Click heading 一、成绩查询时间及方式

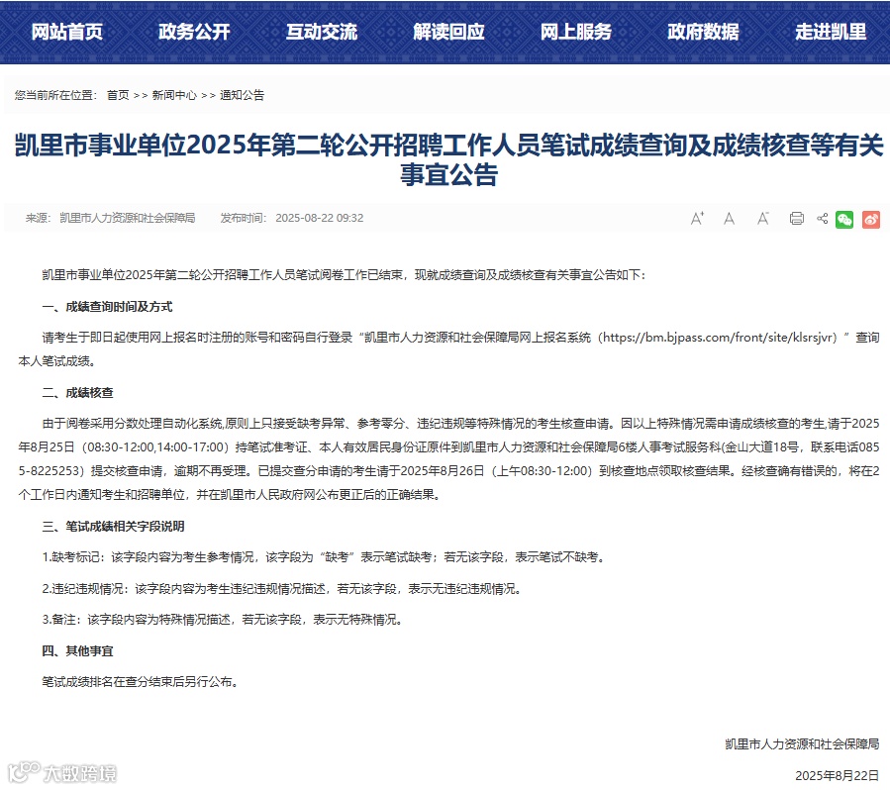point(107,307)
